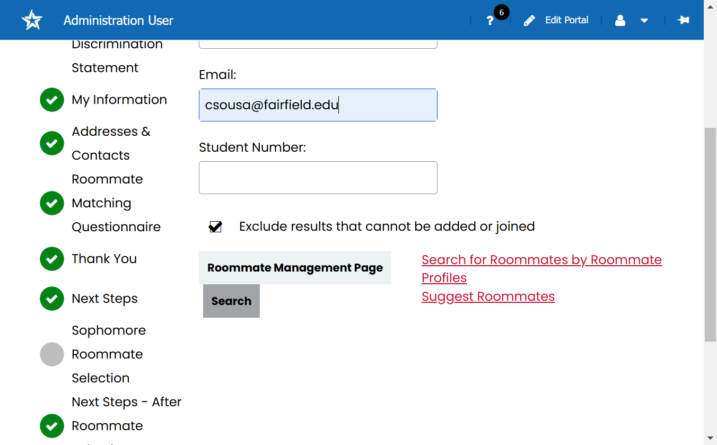The image size is (717, 445).
Task: Click green checkmark beside Next Steps
Action: 52,299
